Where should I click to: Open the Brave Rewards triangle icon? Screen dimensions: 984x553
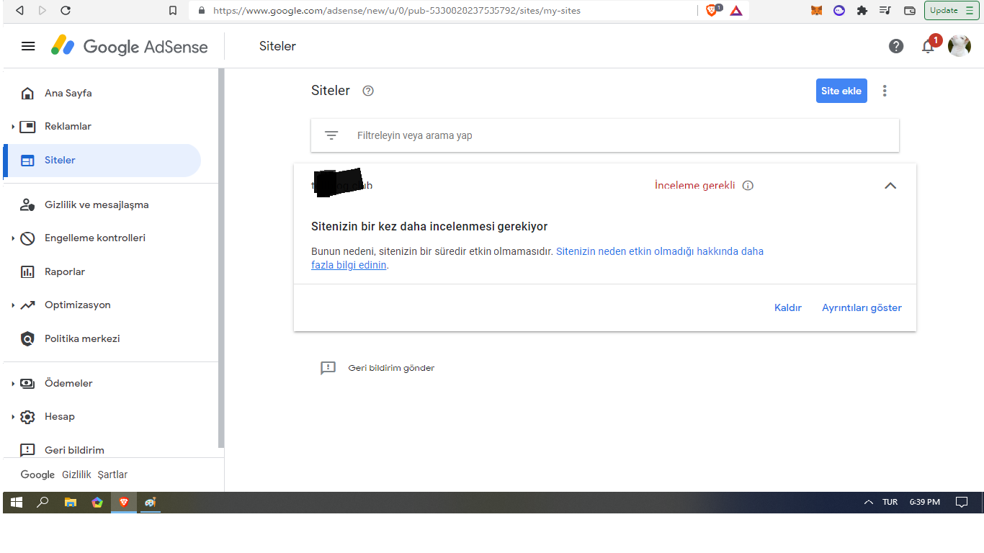[735, 11]
